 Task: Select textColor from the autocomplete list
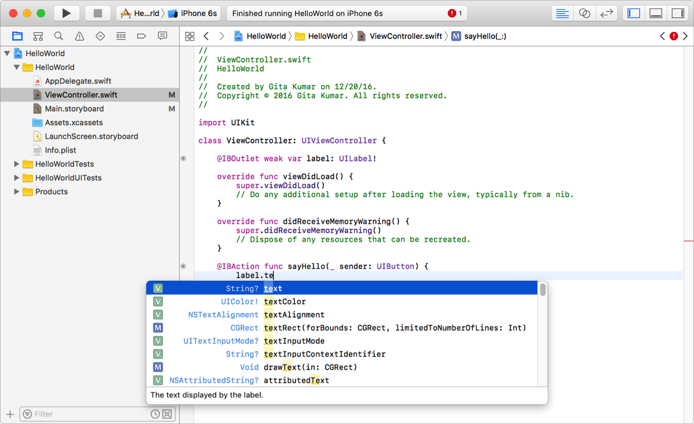coord(285,301)
